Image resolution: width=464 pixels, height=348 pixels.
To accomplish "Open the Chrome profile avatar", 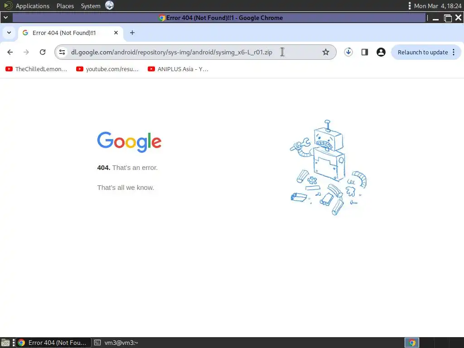I will tap(381, 52).
